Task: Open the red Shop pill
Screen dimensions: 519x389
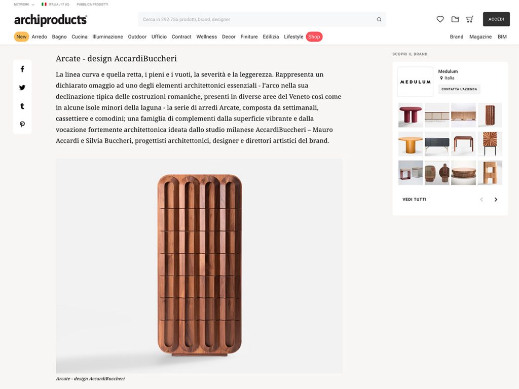Action: pos(314,36)
